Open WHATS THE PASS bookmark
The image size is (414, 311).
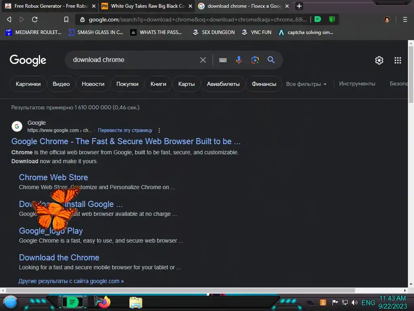pos(156,32)
